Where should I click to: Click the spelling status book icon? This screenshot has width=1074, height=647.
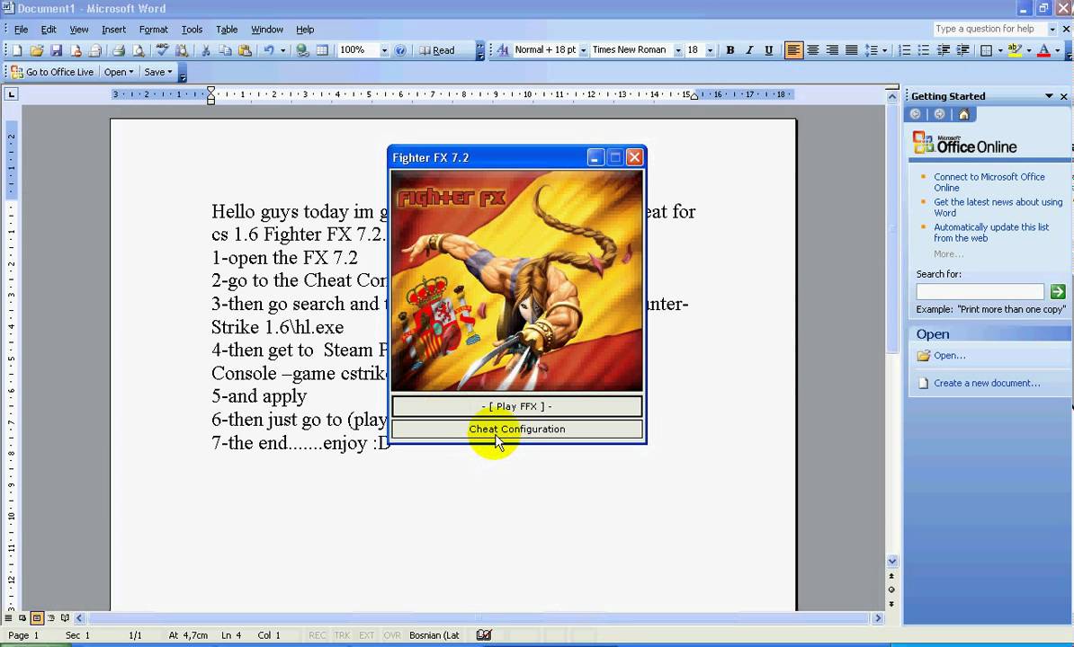(484, 634)
